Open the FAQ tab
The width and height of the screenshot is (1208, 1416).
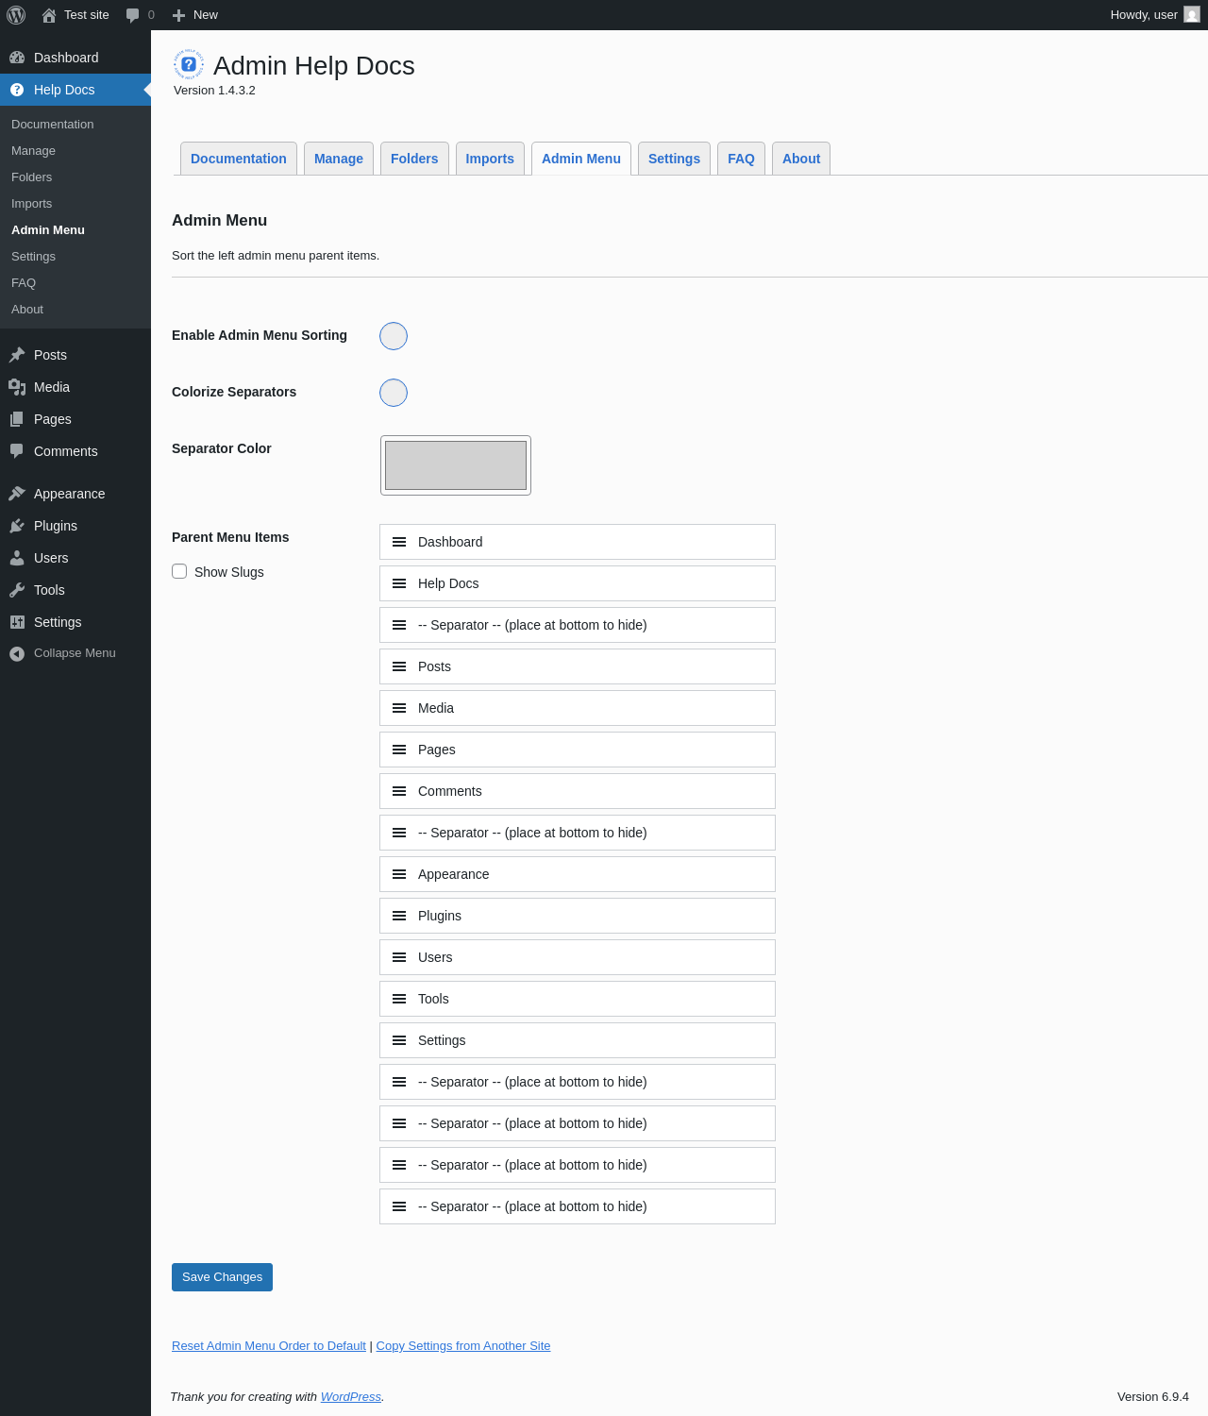(x=741, y=159)
